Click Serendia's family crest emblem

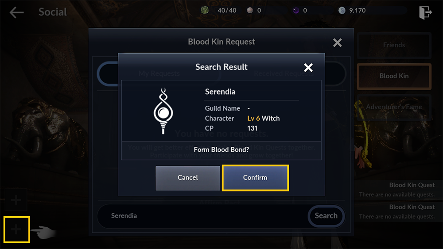coord(163,111)
